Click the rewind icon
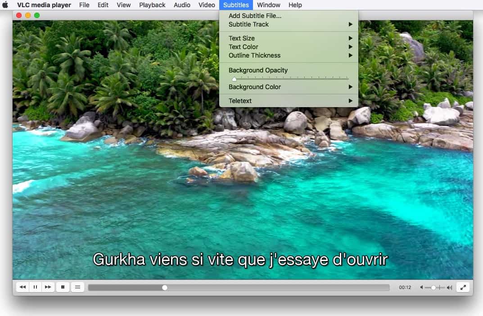Image resolution: width=483 pixels, height=316 pixels. point(23,287)
